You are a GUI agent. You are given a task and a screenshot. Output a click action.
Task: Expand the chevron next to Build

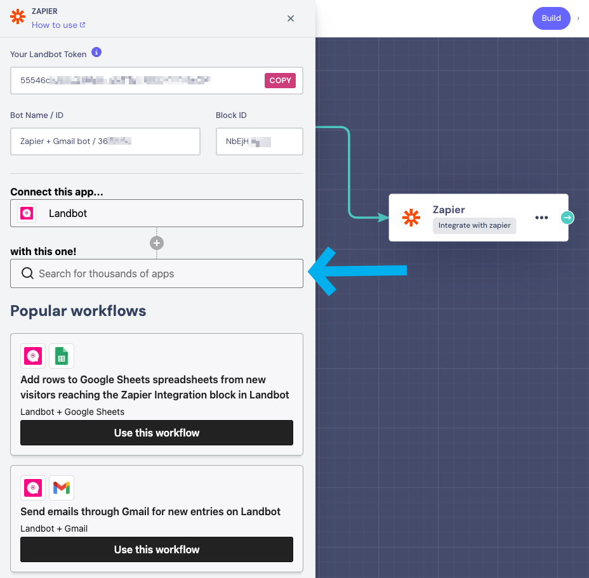(x=578, y=18)
